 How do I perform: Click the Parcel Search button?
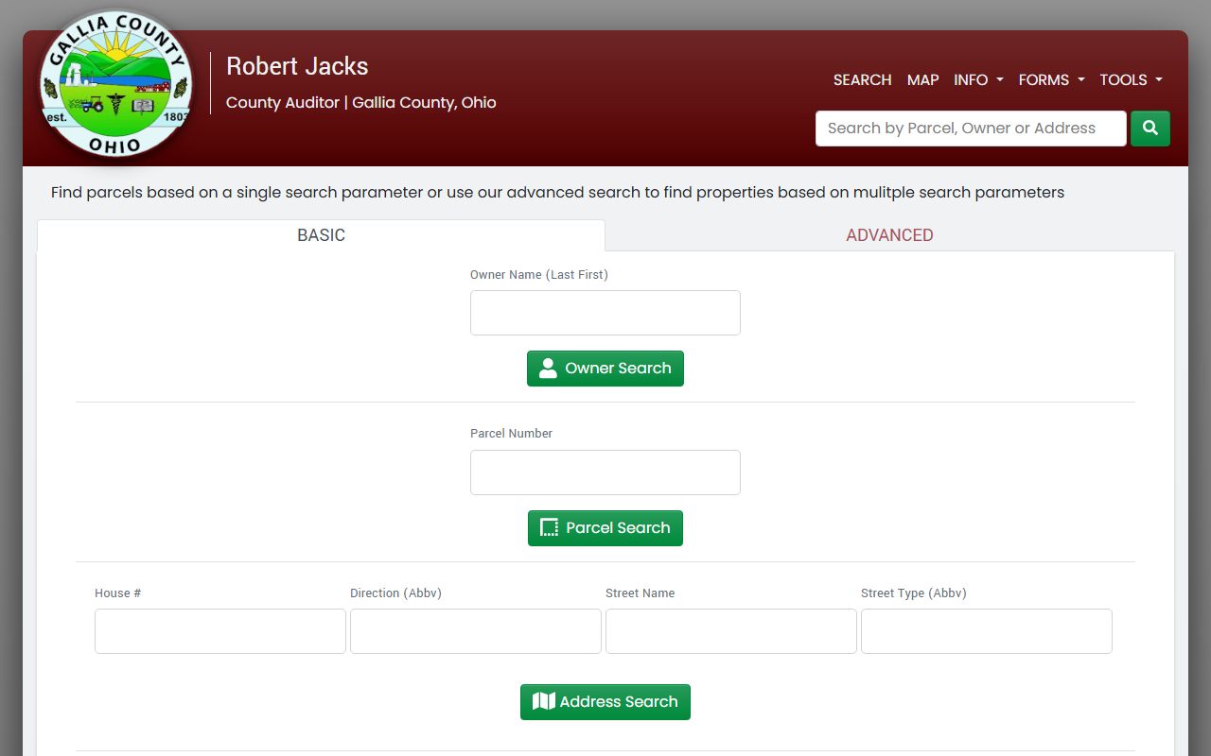coord(605,528)
